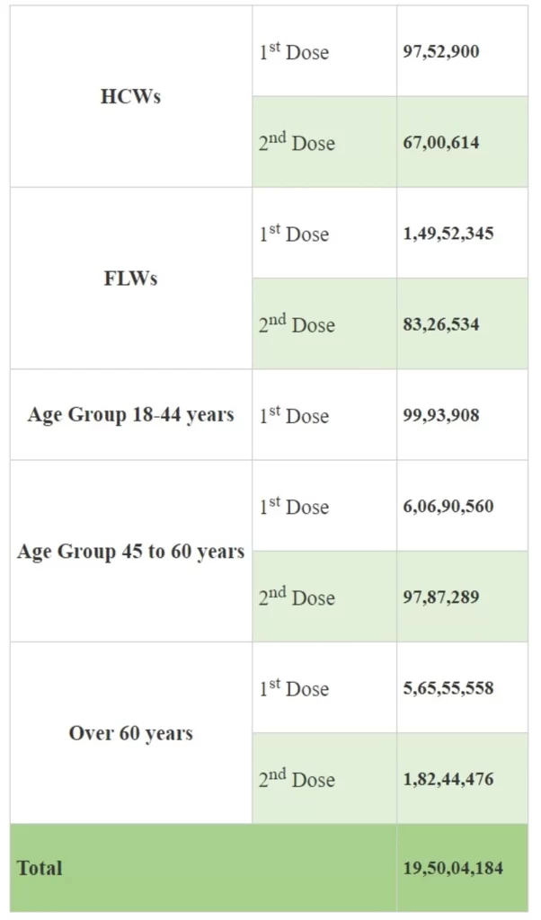Click 1st Dose in the HCWs row
541x920 pixels.
[294, 52]
